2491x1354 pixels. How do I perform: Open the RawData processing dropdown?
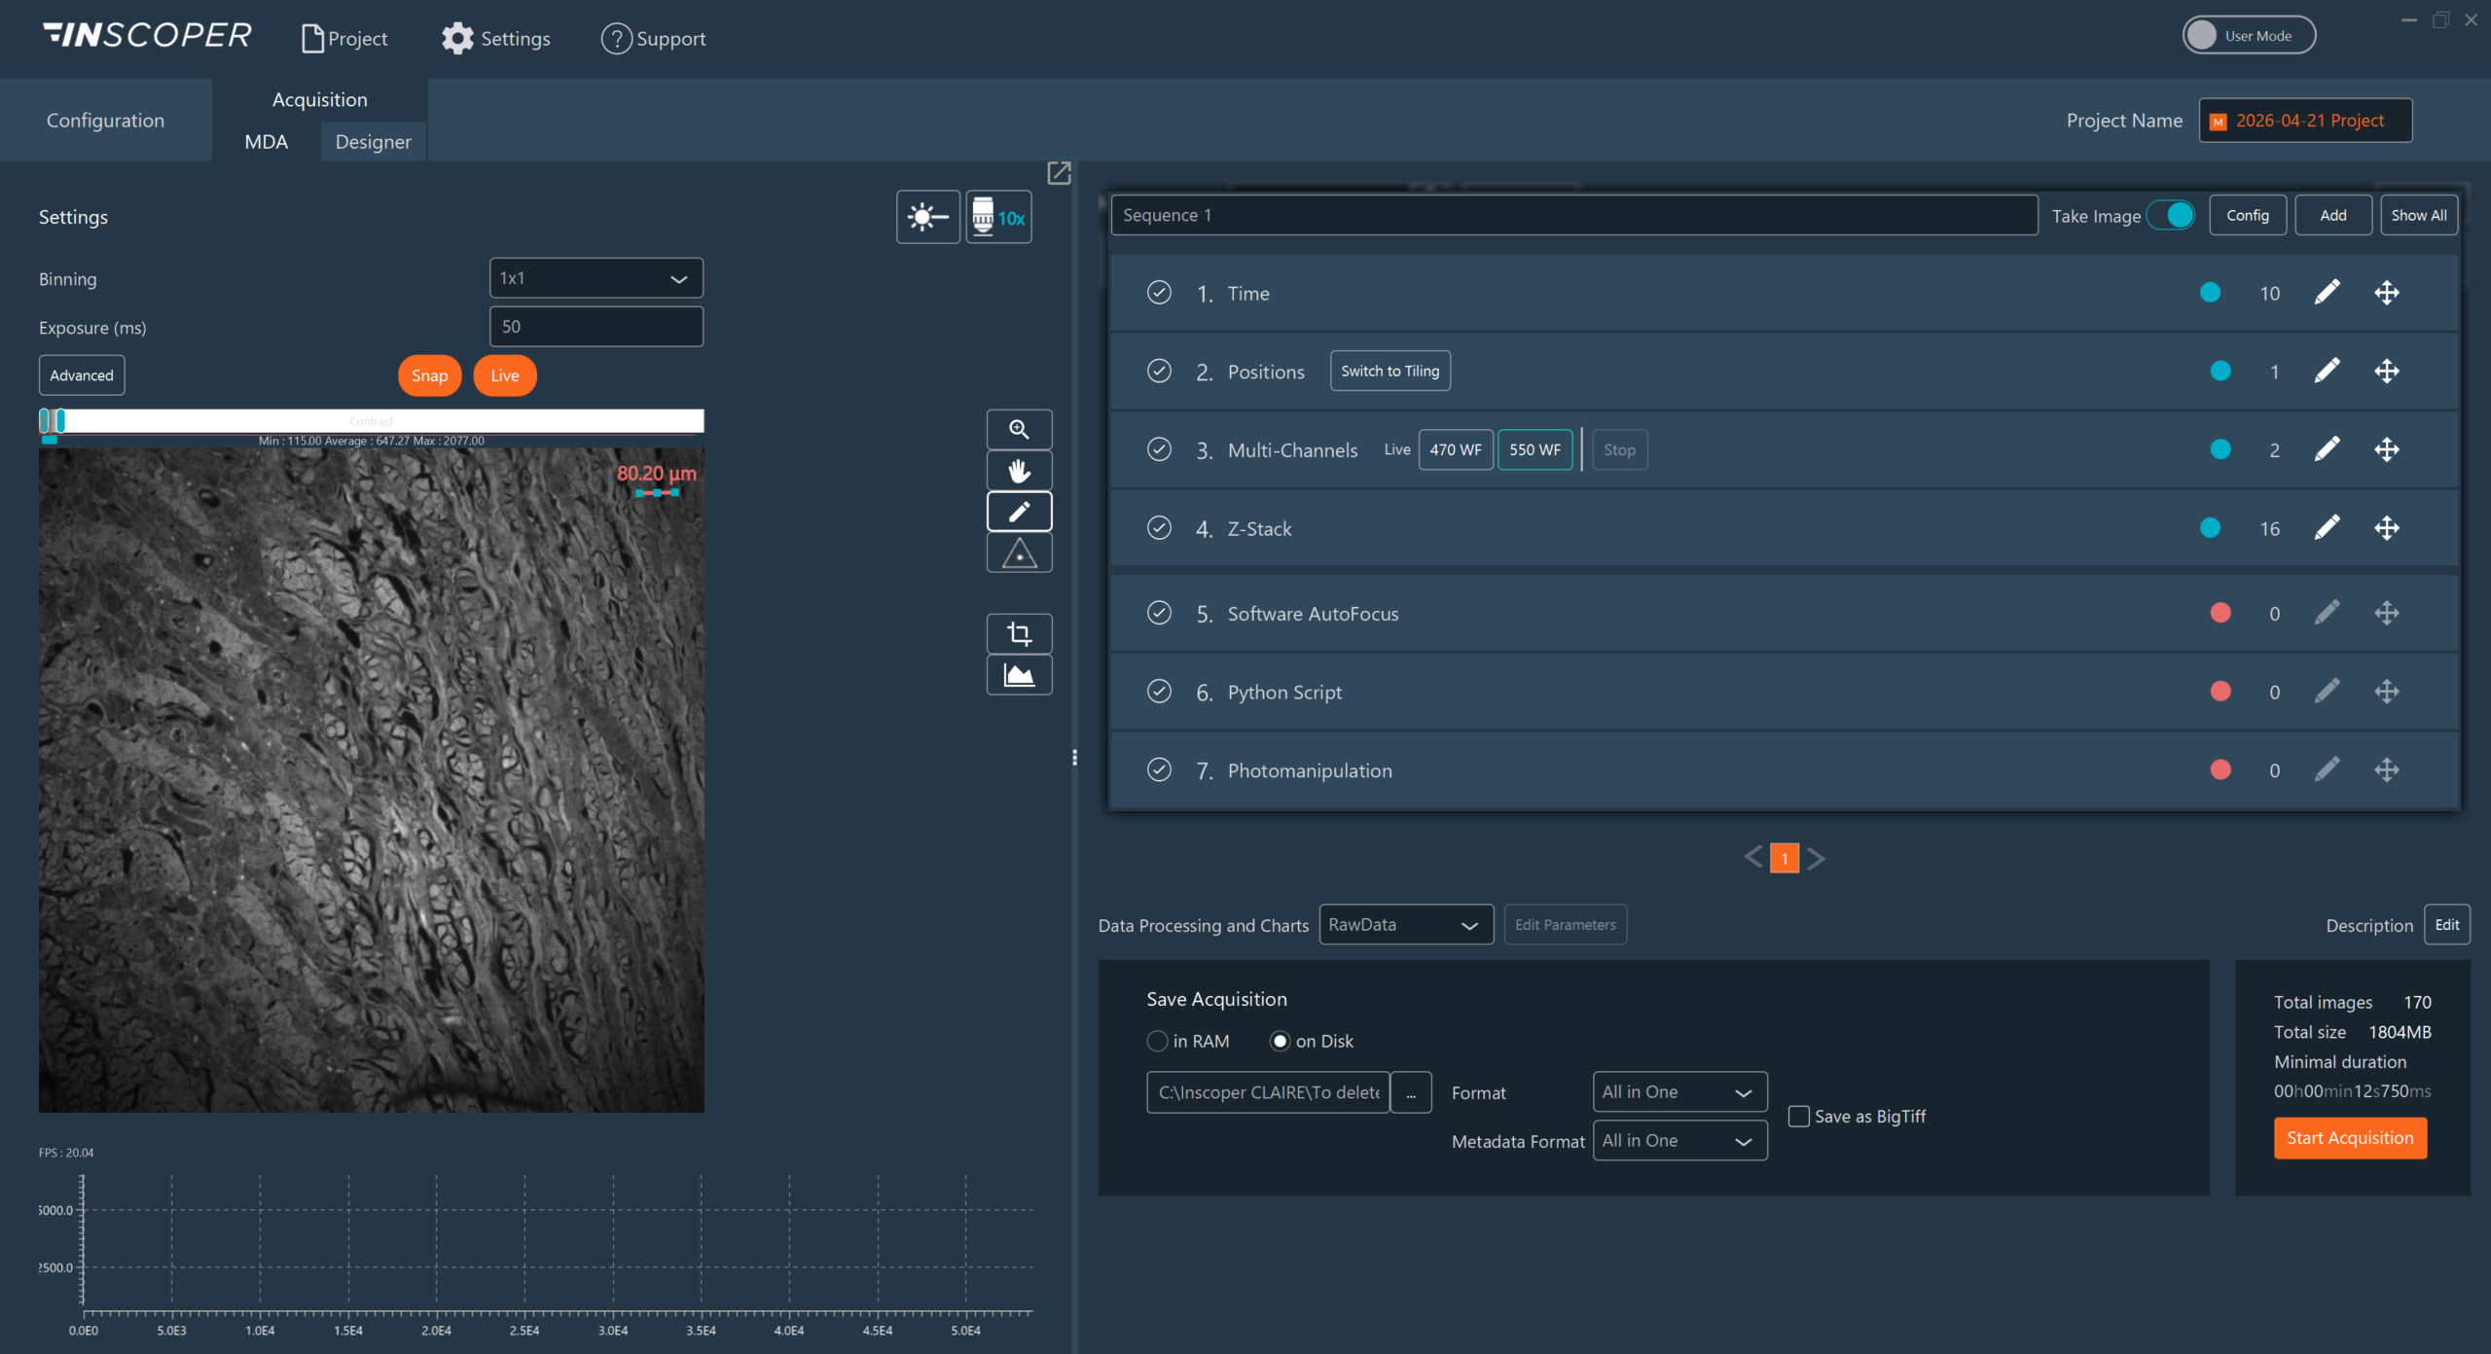(1406, 924)
